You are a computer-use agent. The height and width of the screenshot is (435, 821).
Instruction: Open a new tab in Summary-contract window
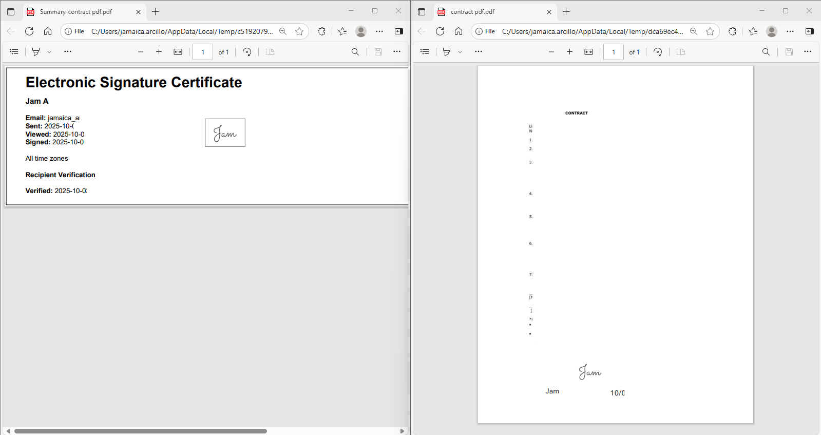tap(156, 12)
